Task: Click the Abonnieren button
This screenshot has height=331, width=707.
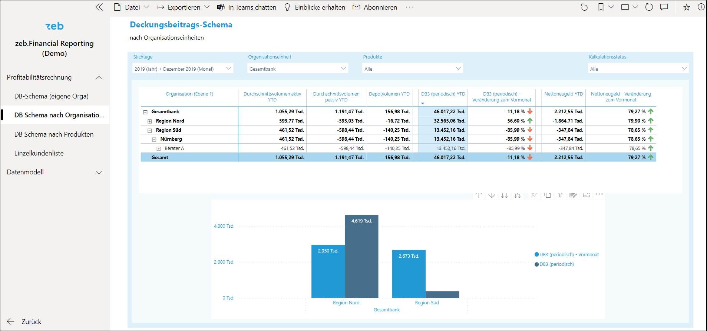Action: point(375,7)
